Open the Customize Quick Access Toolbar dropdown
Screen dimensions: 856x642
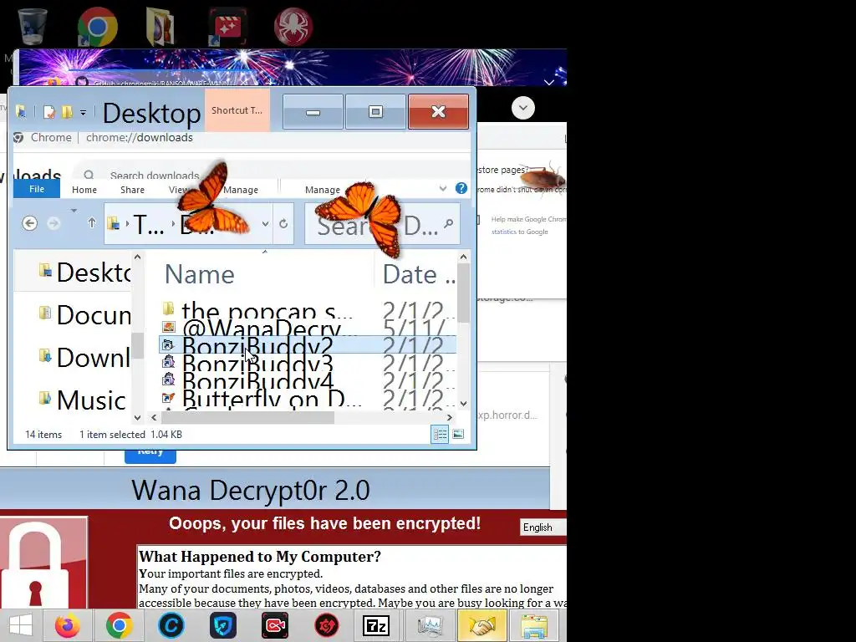point(83,113)
